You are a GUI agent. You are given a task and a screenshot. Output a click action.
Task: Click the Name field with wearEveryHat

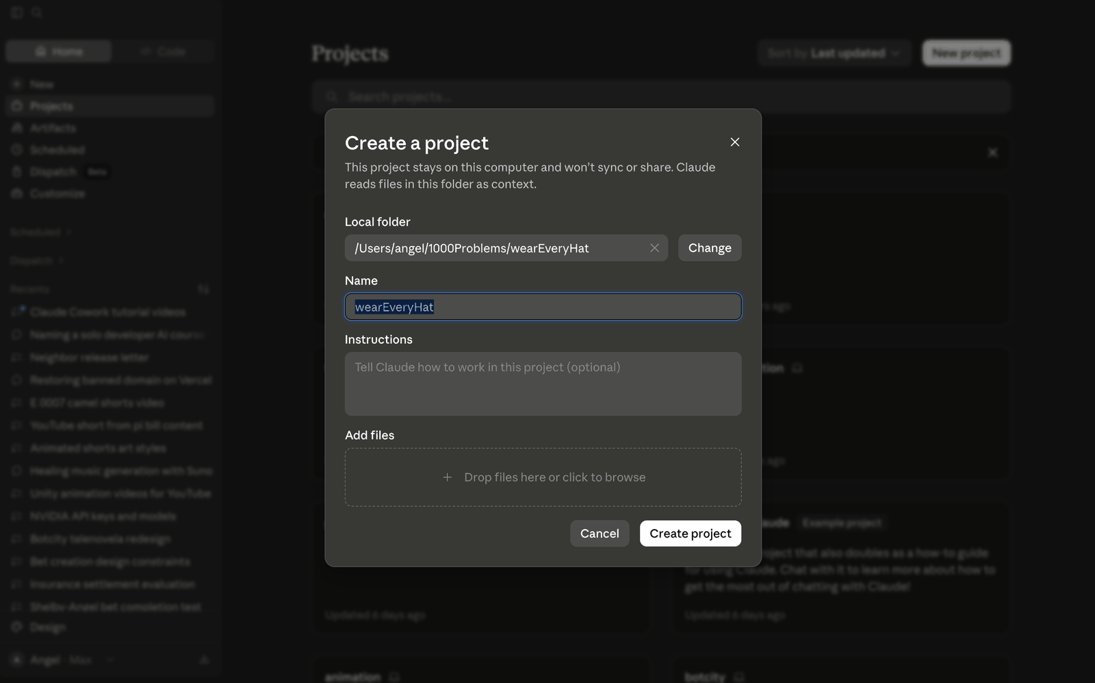pos(543,307)
